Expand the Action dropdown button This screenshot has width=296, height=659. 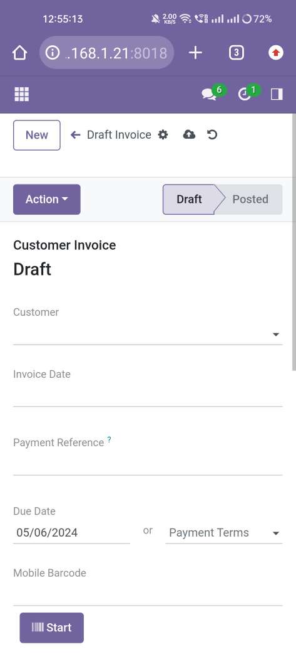tap(47, 199)
